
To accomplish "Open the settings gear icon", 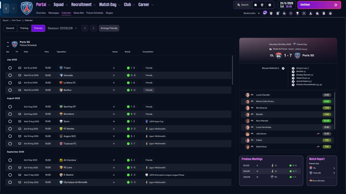I will 270,5.
